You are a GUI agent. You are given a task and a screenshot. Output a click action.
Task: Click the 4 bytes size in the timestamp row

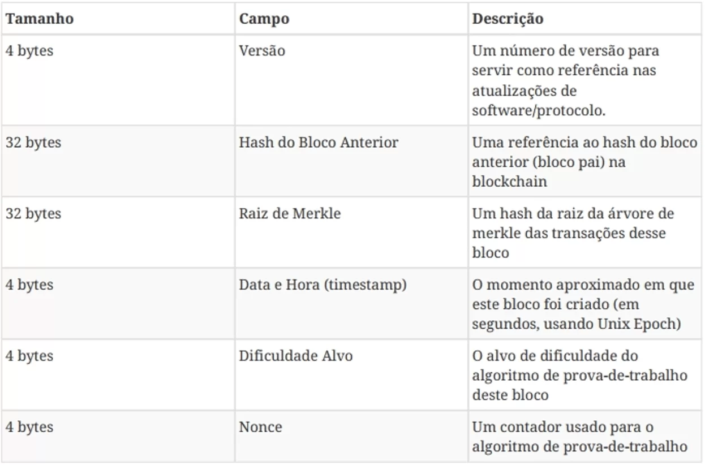[x=29, y=285]
